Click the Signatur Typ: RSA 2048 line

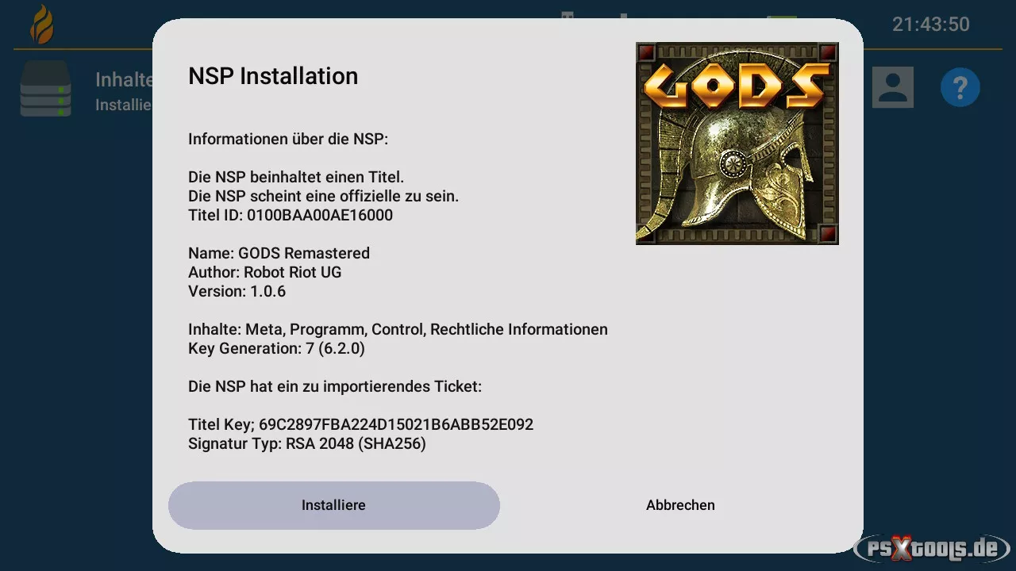(306, 443)
